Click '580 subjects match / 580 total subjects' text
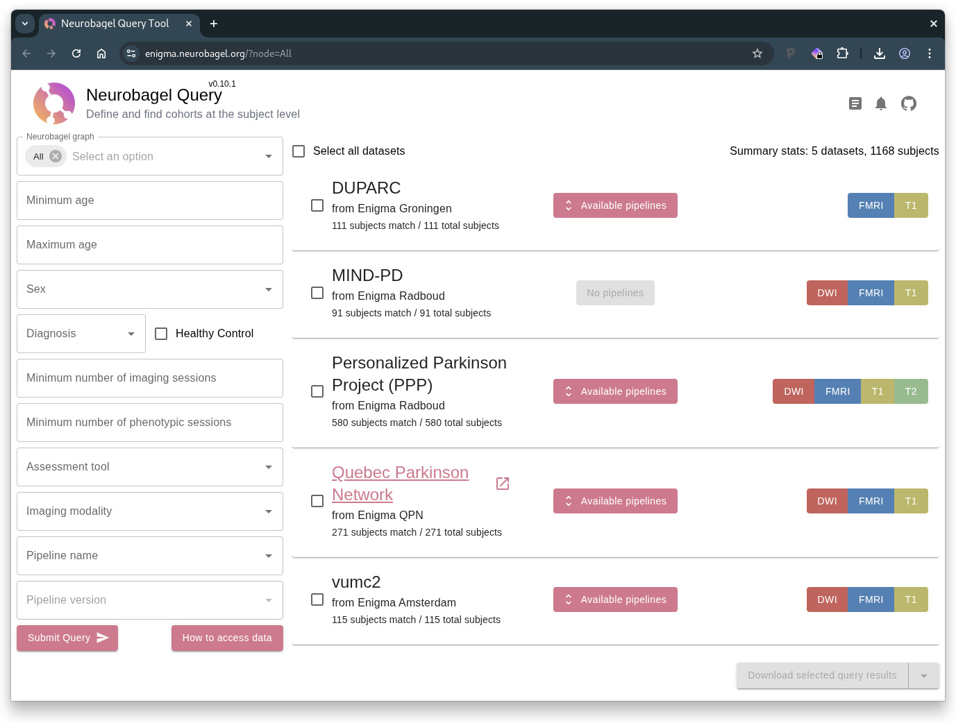Image resolution: width=956 pixels, height=723 pixels. coord(417,423)
